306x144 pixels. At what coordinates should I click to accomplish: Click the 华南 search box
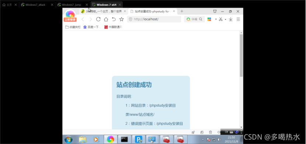tap(194, 19)
